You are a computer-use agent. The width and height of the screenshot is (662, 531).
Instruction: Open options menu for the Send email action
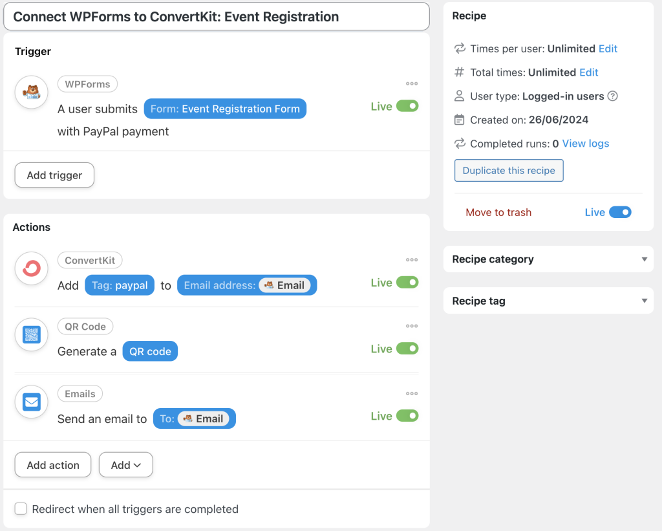(412, 393)
